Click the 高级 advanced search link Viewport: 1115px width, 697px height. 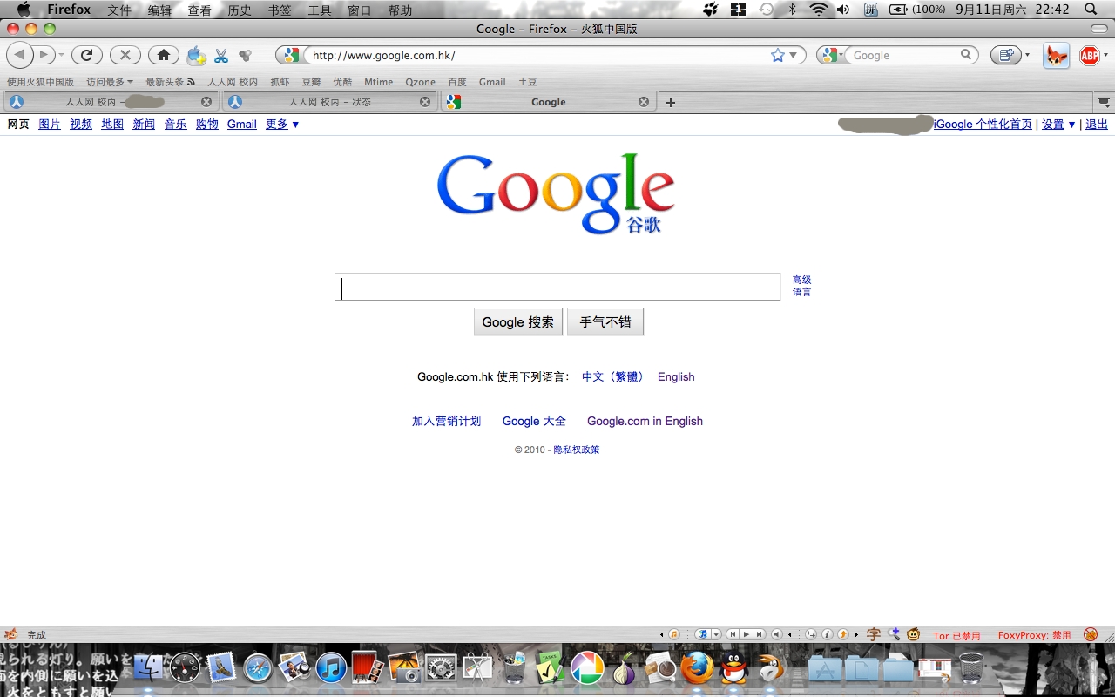tap(801, 280)
